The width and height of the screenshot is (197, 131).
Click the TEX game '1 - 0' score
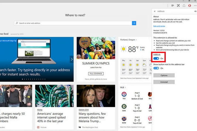(x=137, y=96)
